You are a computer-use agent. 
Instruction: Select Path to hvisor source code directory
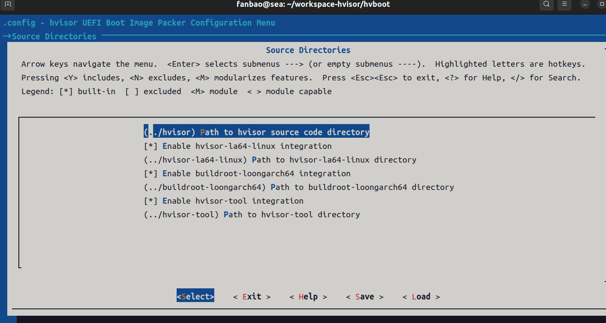[257, 132]
